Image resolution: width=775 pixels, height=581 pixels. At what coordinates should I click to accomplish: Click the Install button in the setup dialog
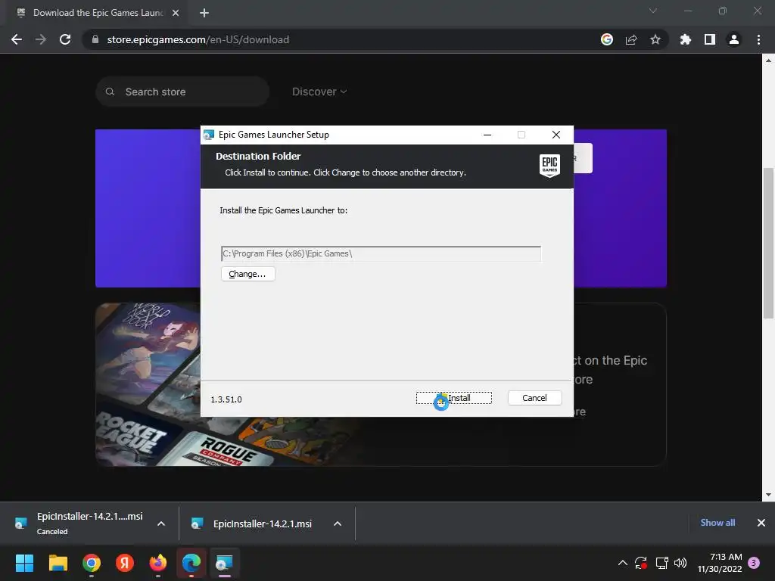pyautogui.click(x=454, y=398)
